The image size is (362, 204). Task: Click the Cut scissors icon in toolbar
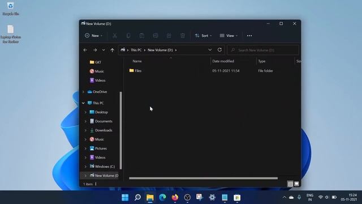coord(115,36)
